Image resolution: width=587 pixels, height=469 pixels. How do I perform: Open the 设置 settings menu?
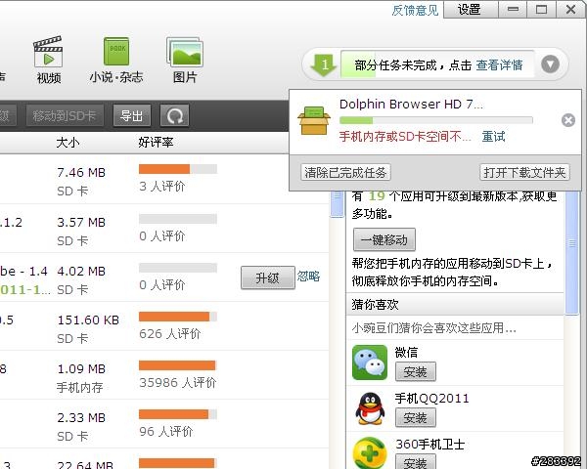click(471, 10)
